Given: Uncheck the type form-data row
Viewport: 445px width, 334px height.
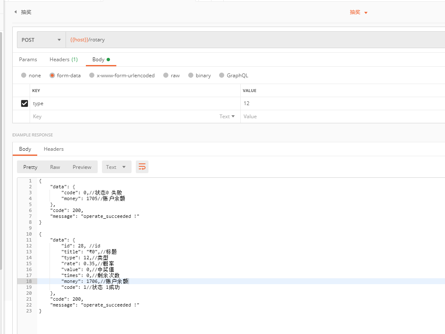Looking at the screenshot, I should 24,103.
